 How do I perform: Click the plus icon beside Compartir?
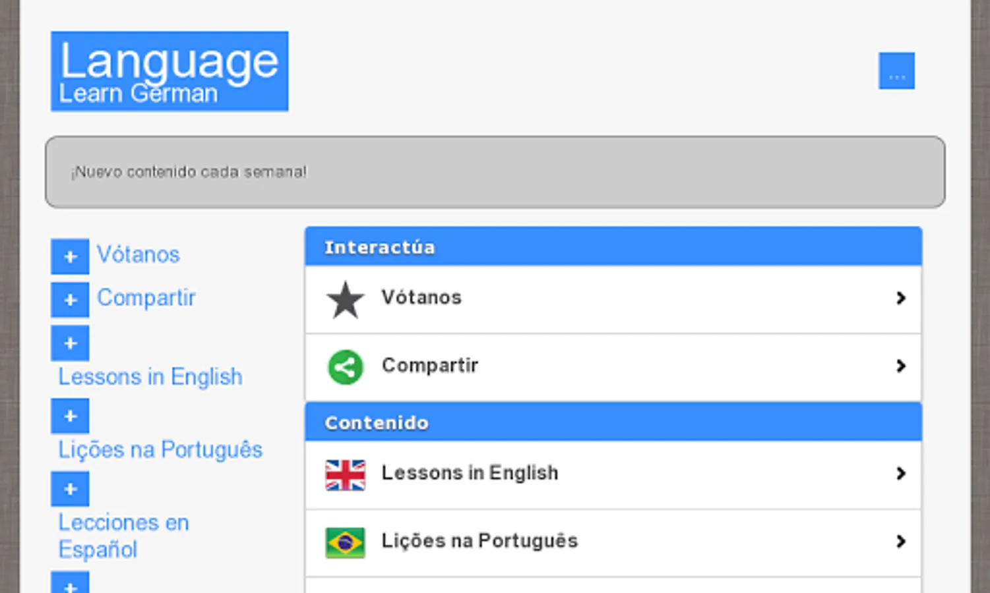tap(70, 300)
